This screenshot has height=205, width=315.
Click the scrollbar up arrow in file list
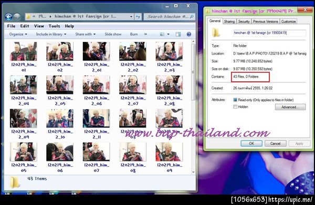pyautogui.click(x=193, y=41)
